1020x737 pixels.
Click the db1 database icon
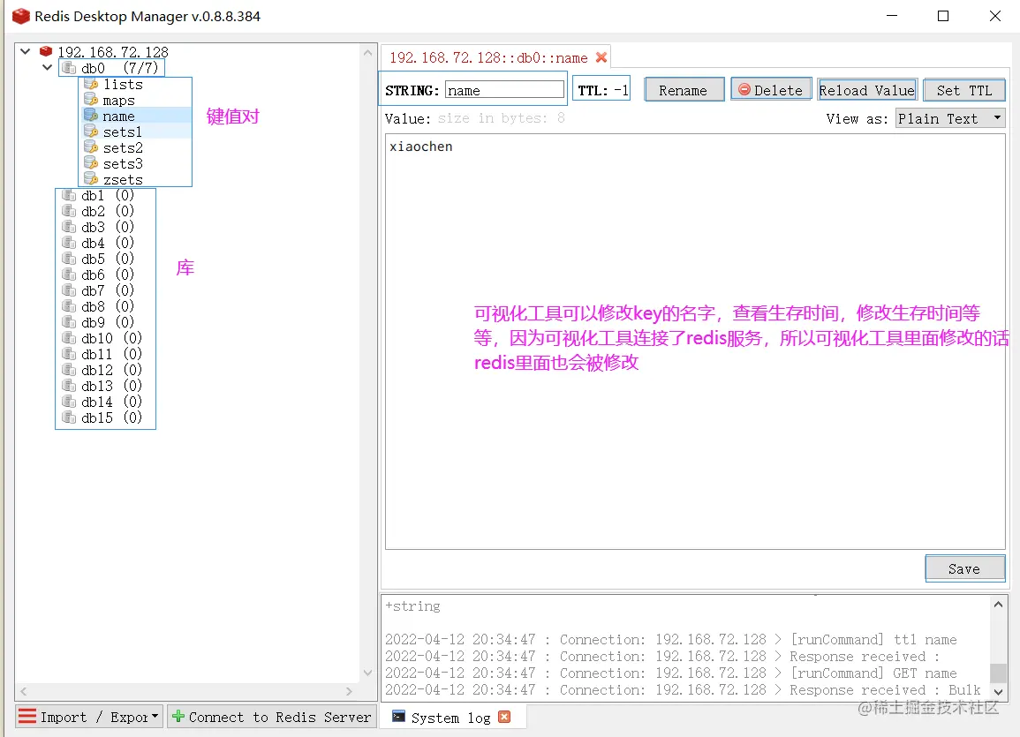click(68, 195)
